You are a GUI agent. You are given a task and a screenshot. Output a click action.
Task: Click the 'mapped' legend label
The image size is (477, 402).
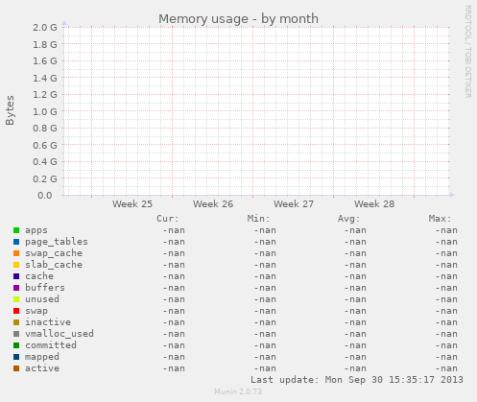pos(42,358)
